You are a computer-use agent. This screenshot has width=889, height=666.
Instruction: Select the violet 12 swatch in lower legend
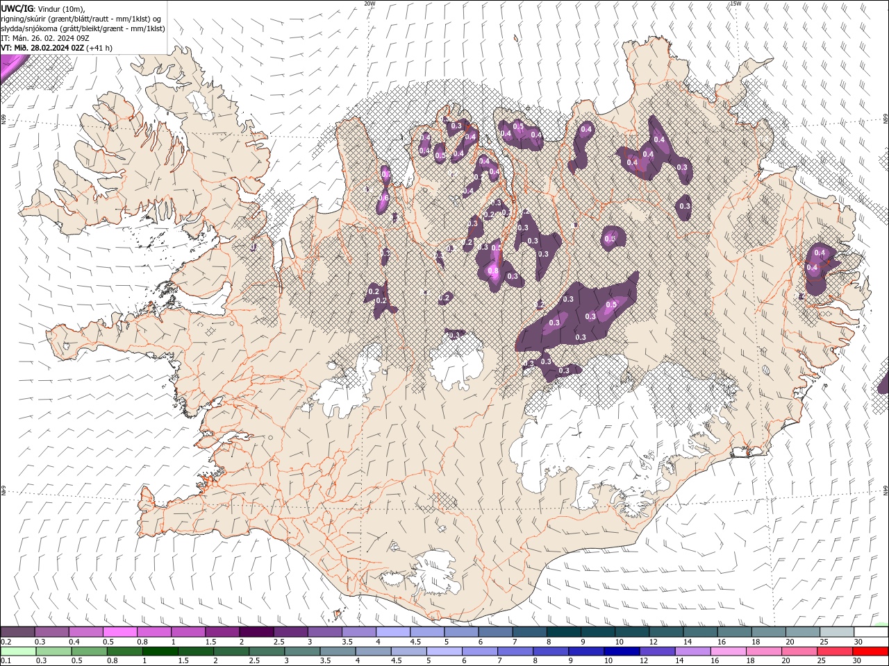[658, 651]
